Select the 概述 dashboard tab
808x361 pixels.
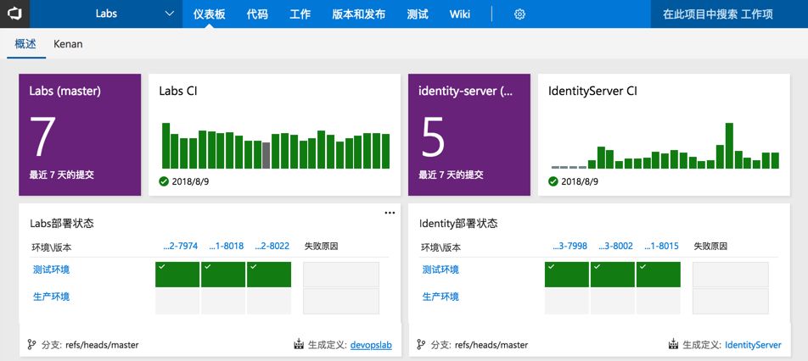25,44
